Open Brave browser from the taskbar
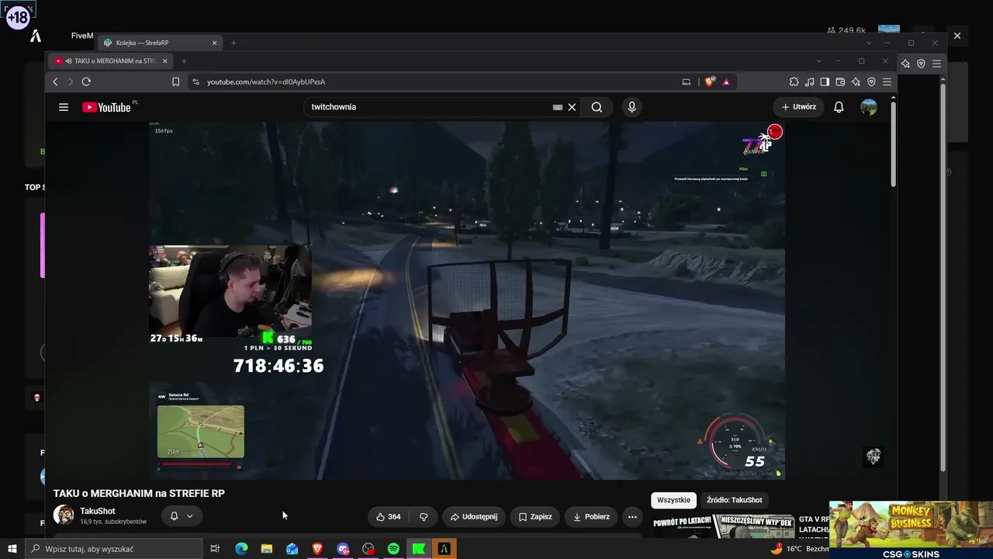Image resolution: width=993 pixels, height=559 pixels. pos(317,549)
